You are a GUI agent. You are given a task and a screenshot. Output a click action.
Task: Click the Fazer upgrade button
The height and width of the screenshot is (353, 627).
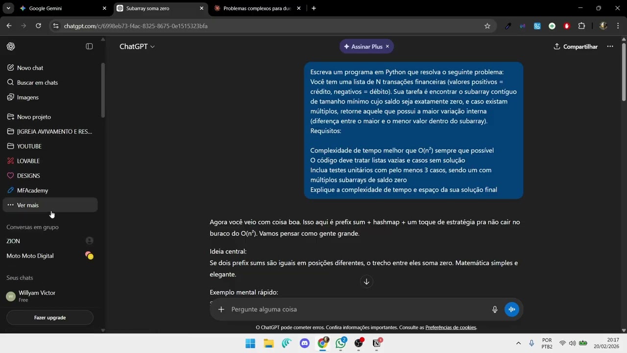click(50, 318)
